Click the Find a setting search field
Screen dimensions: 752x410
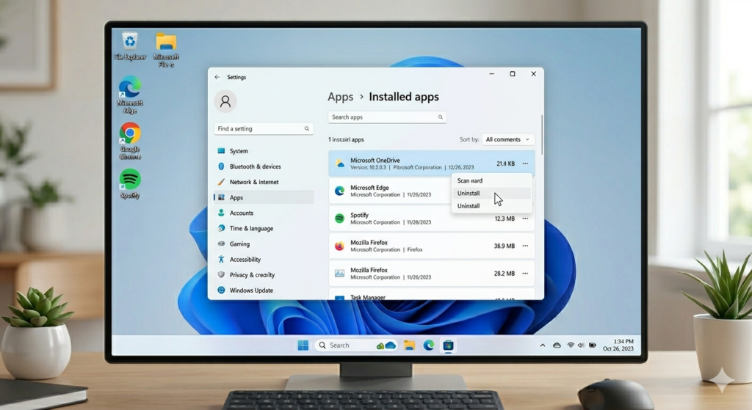[x=264, y=128]
